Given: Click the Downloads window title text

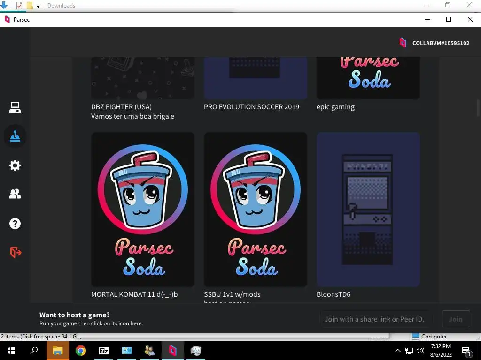Looking at the screenshot, I should tap(62, 6).
